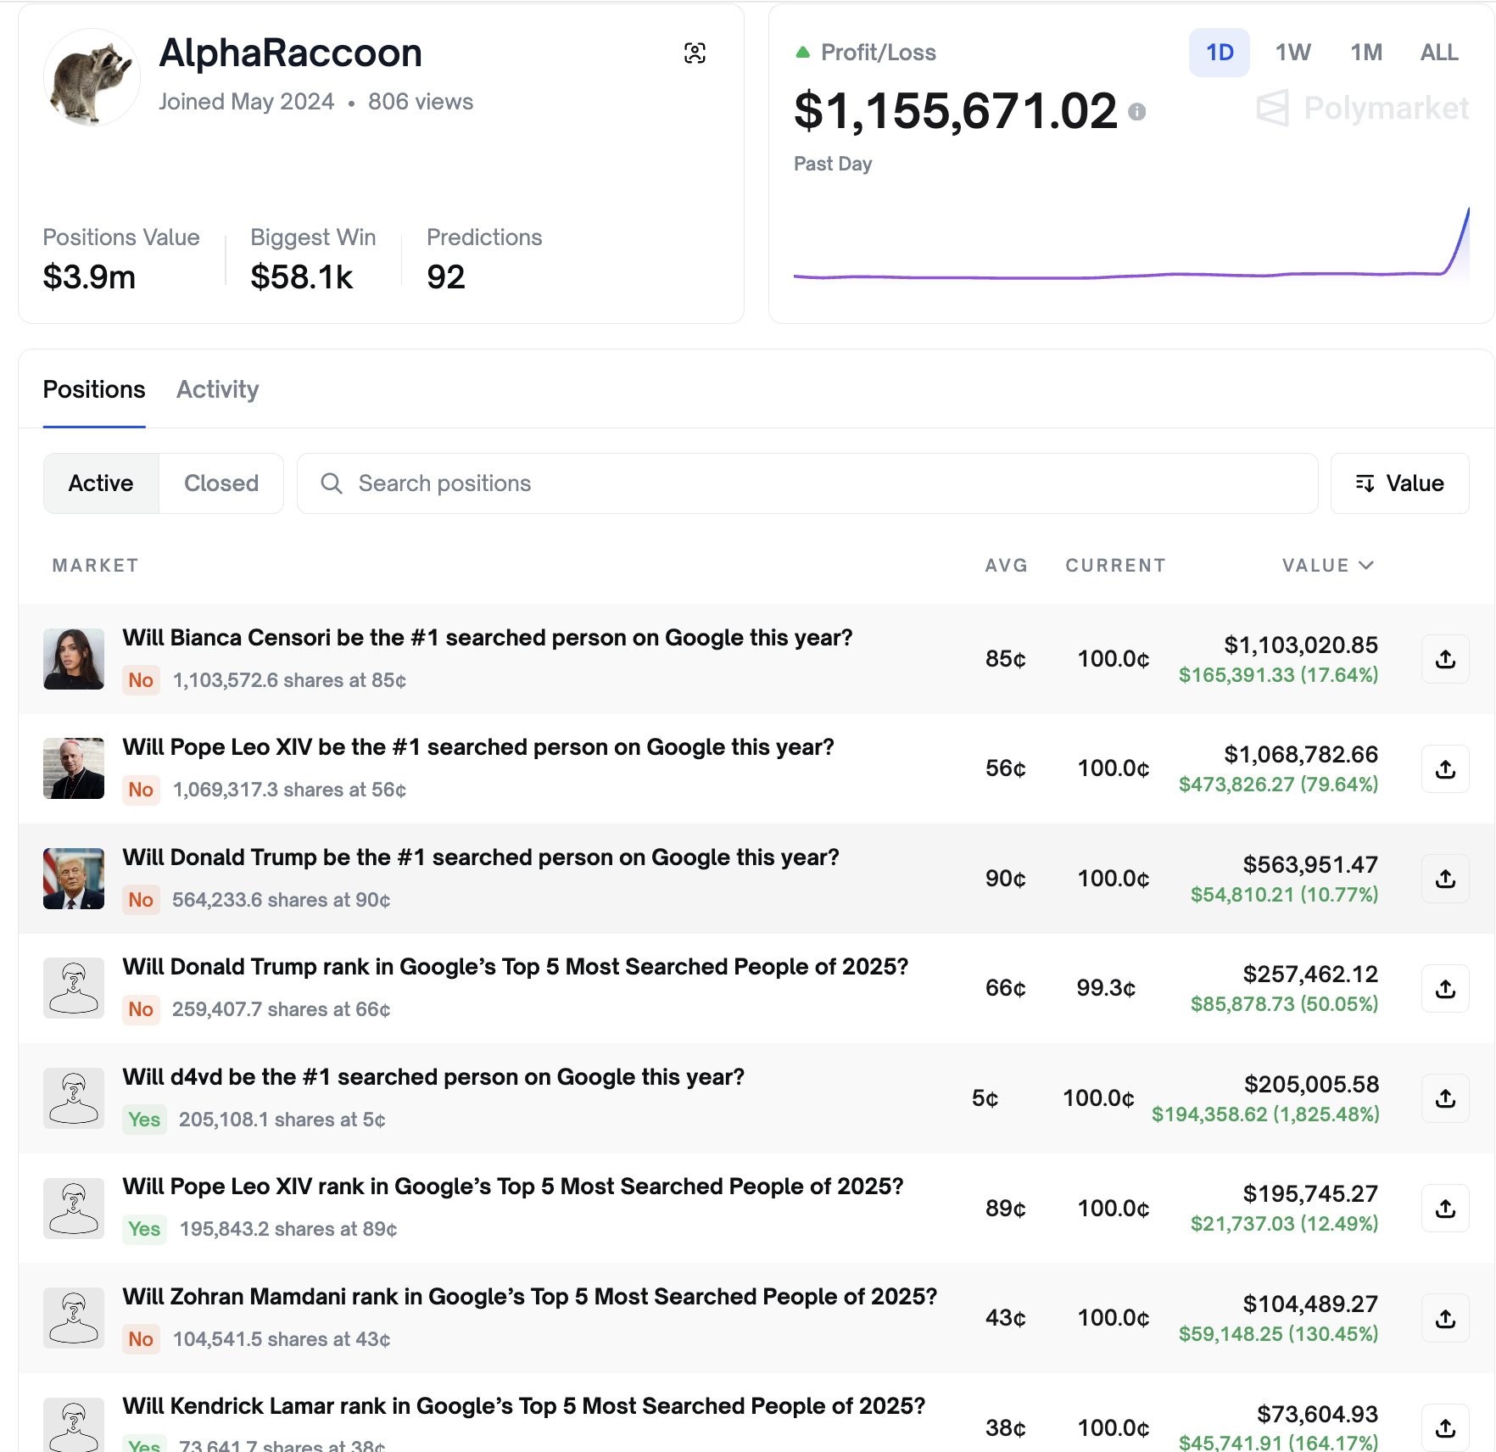Viewport: 1496px width, 1452px height.
Task: Share the Pope Leo XIV Top 5 position
Action: coord(1445,1208)
